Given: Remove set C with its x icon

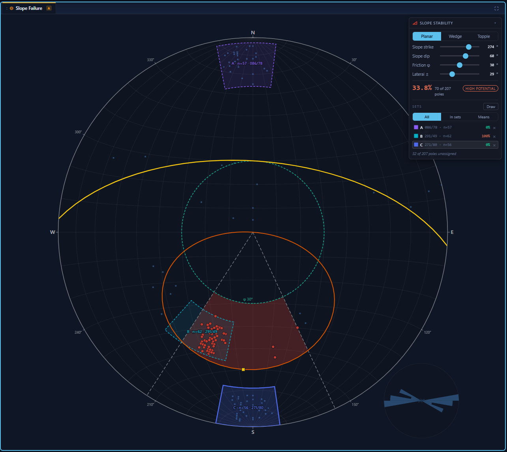Looking at the screenshot, I should click(494, 145).
